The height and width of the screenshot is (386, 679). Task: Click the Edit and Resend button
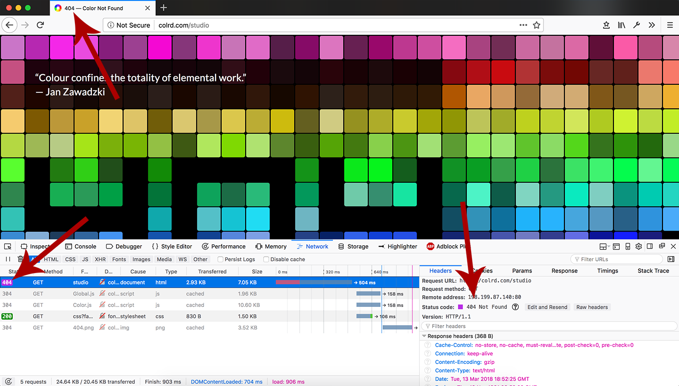pos(547,307)
